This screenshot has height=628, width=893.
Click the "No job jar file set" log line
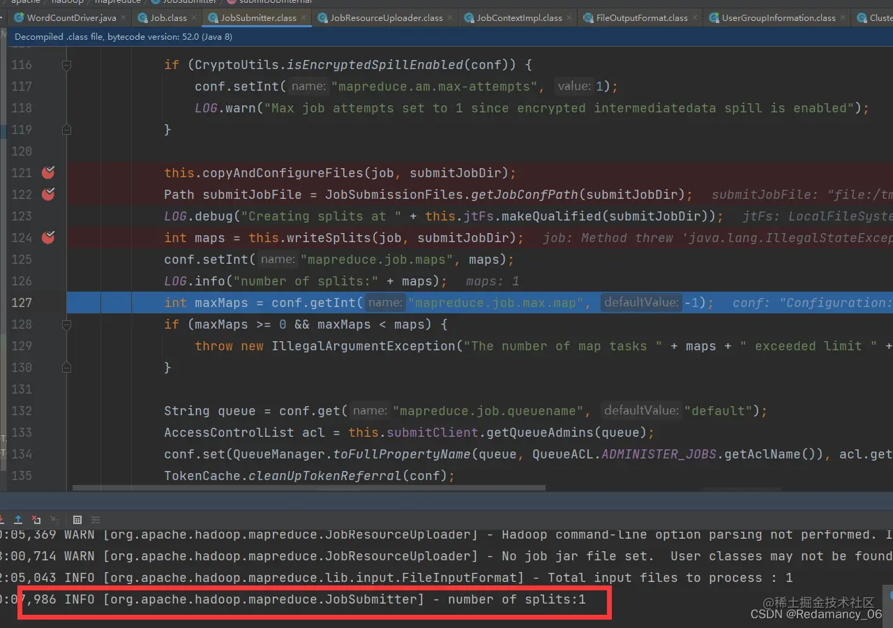point(446,556)
